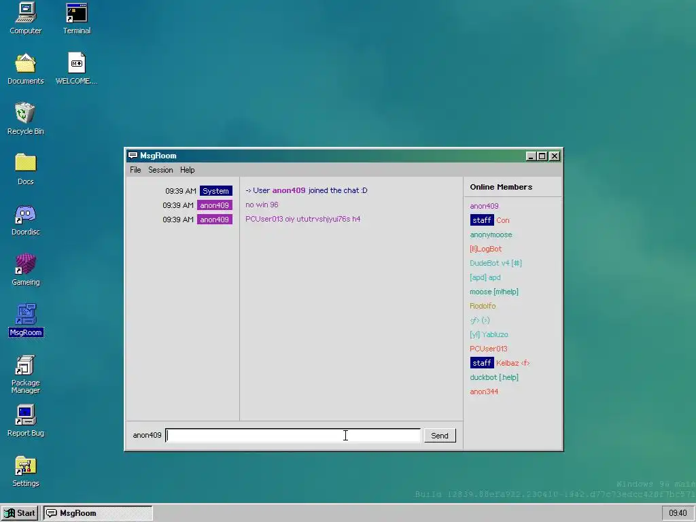Select the [yl] Yabluzo member
The width and height of the screenshot is (696, 522).
click(489, 334)
